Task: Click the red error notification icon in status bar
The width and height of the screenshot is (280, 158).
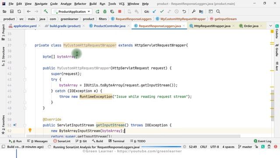Action: (276, 147)
